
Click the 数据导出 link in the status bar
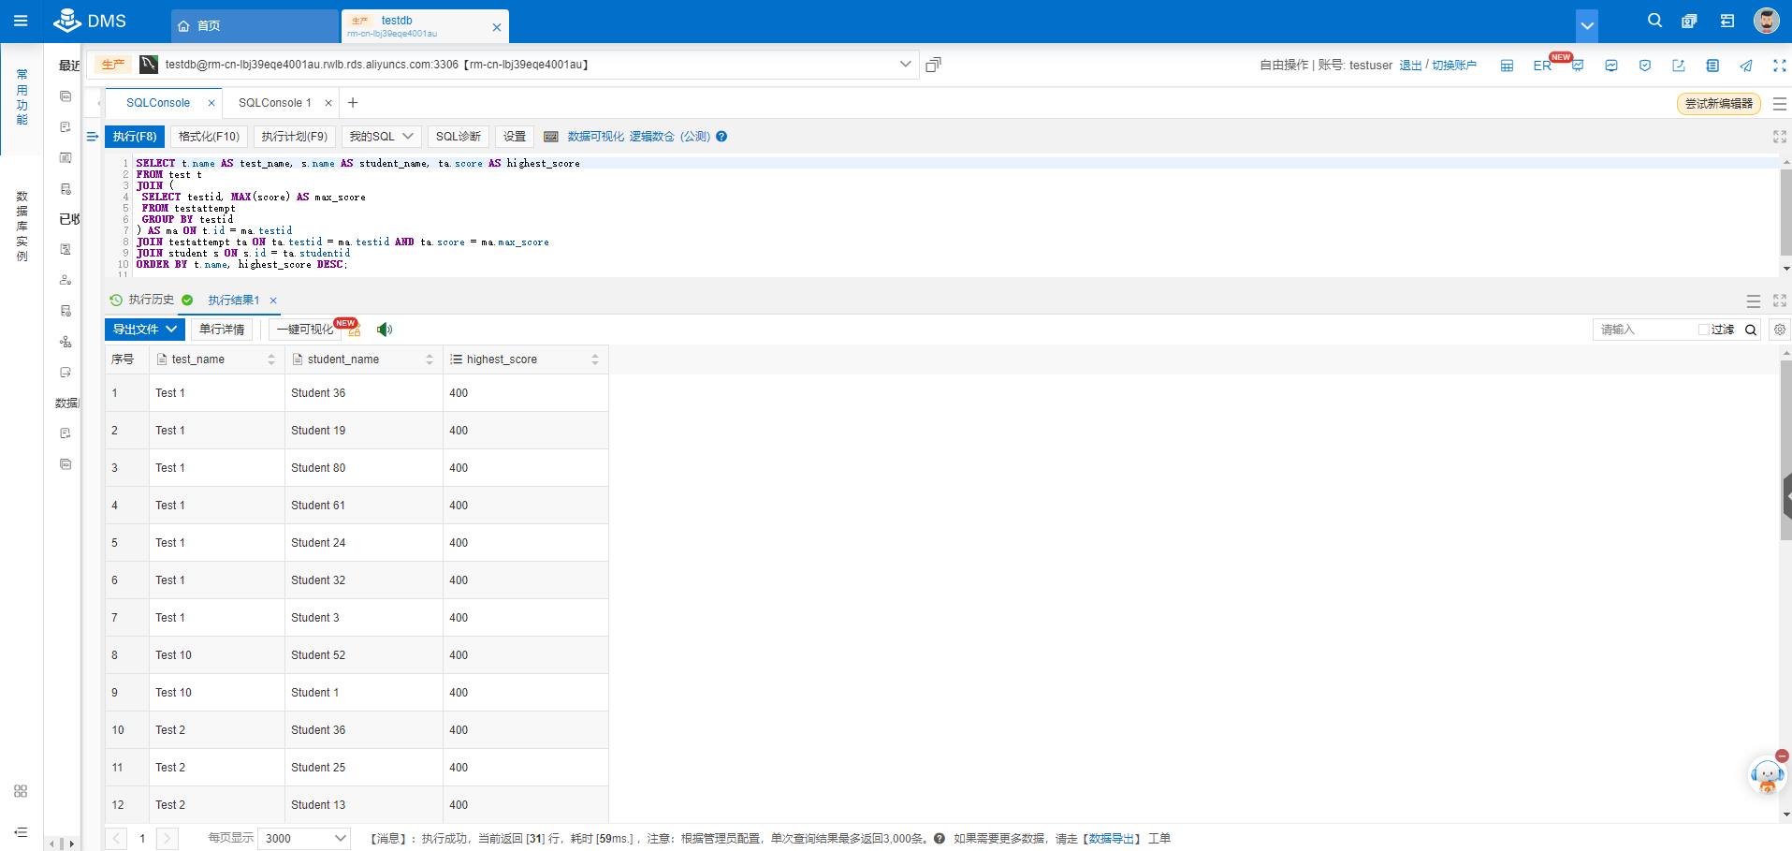[x=1112, y=839]
